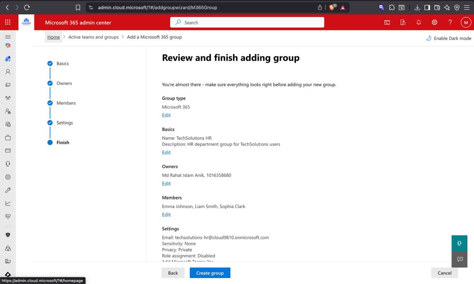Click the Back button
The width and height of the screenshot is (474, 284).
pos(173,273)
